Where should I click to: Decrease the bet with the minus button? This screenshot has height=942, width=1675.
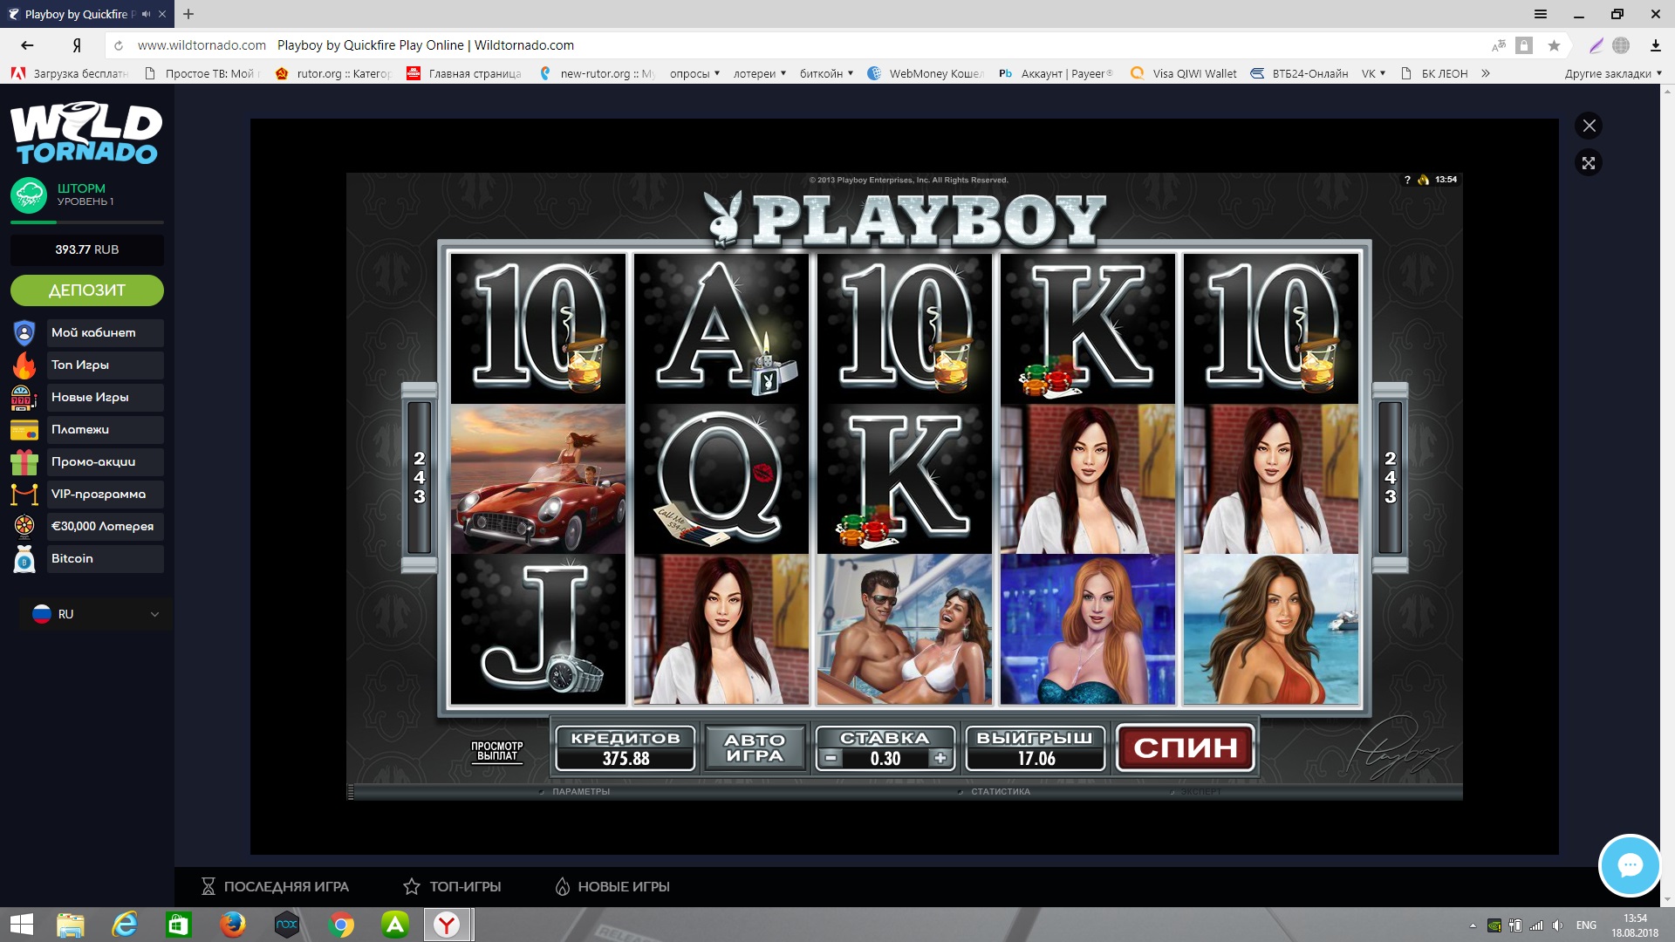pos(831,759)
